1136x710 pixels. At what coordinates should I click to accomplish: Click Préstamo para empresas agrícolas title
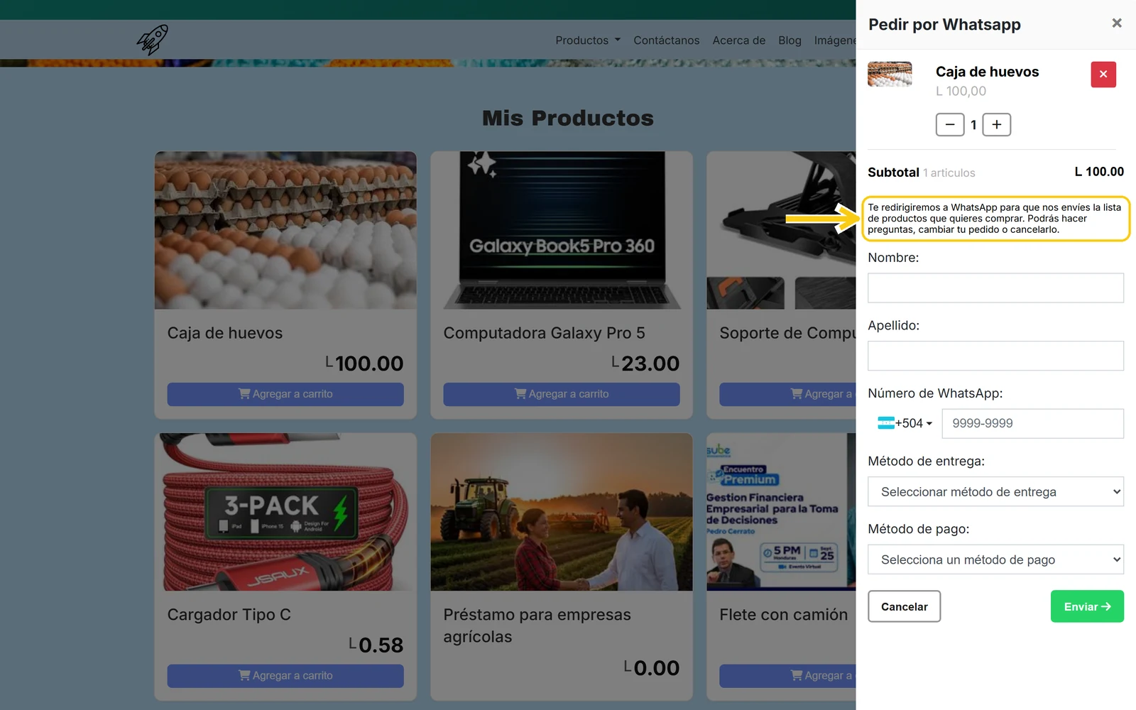pyautogui.click(x=537, y=626)
